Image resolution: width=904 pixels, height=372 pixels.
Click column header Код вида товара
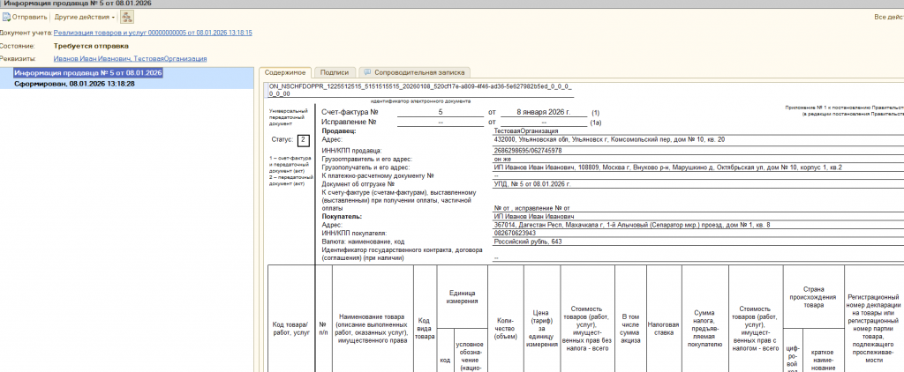point(425,328)
